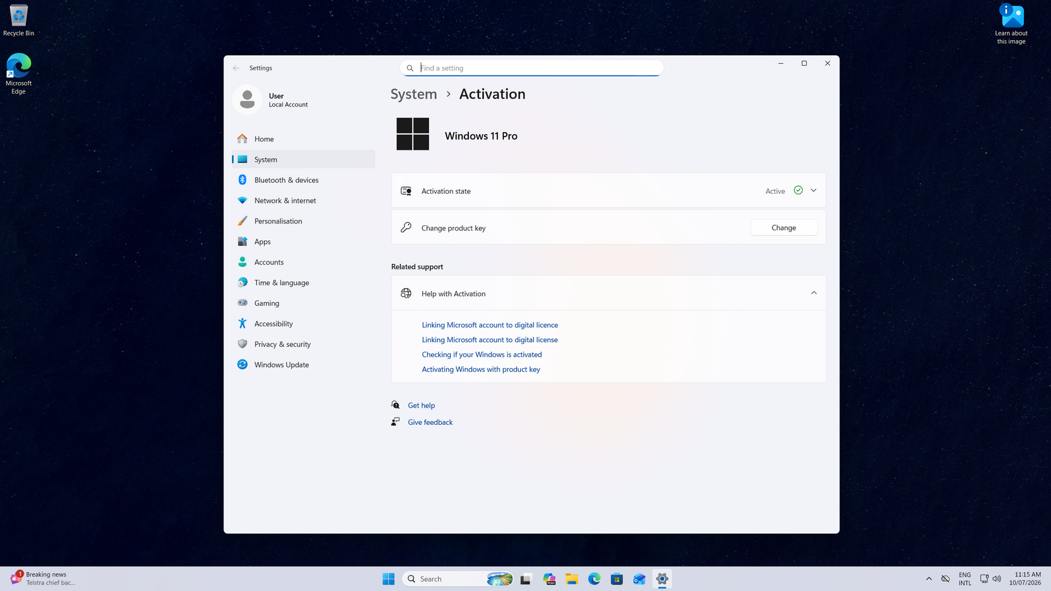
Task: Click the Gaming controller icon in sidebar
Action: click(x=242, y=303)
